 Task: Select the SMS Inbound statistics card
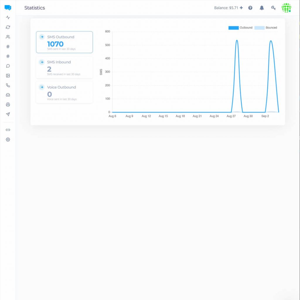pos(64,67)
